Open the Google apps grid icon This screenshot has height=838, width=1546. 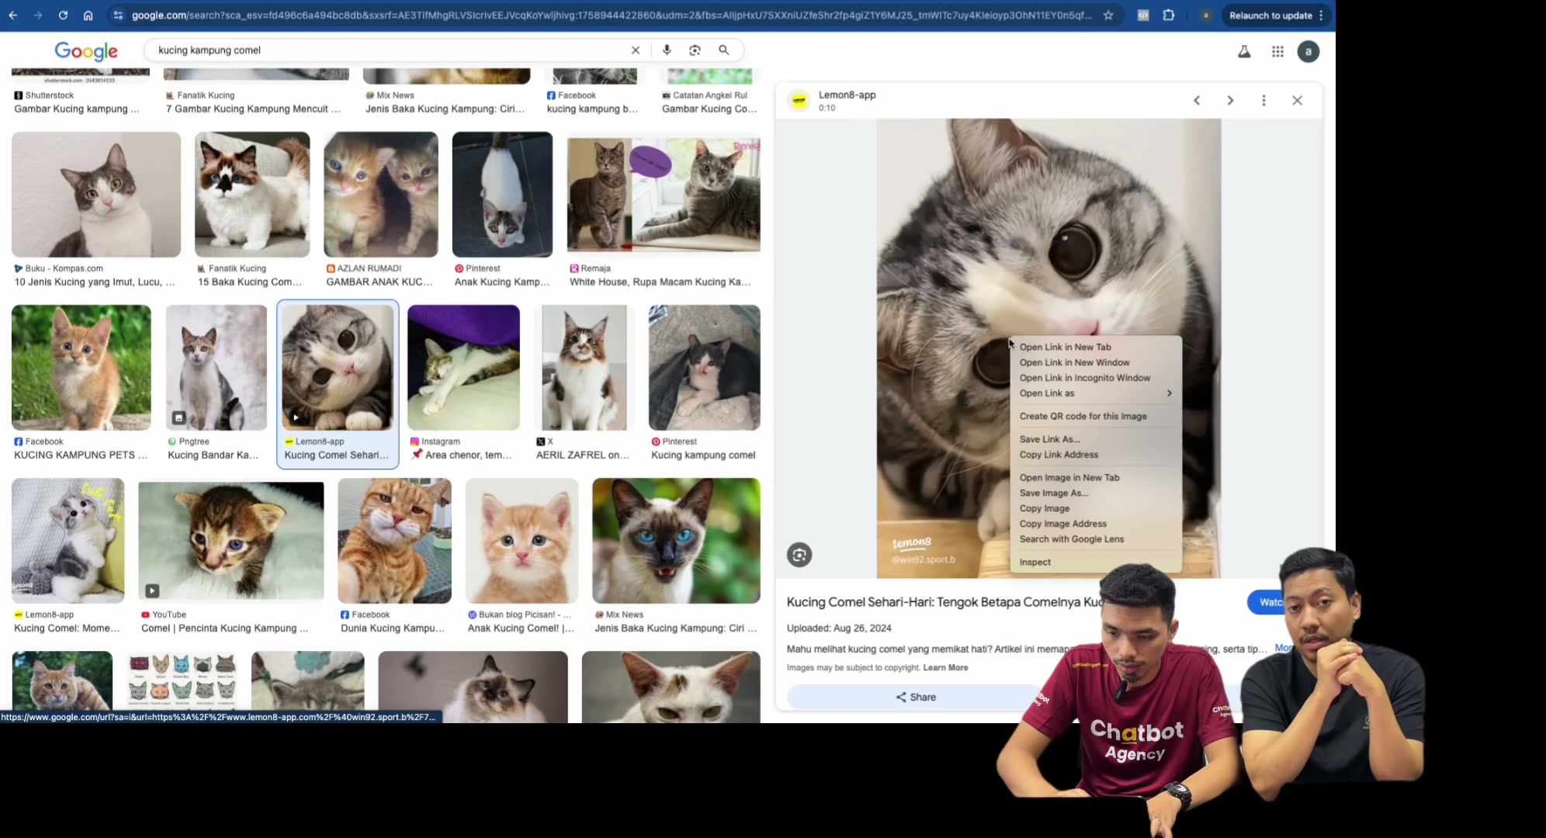pyautogui.click(x=1277, y=52)
